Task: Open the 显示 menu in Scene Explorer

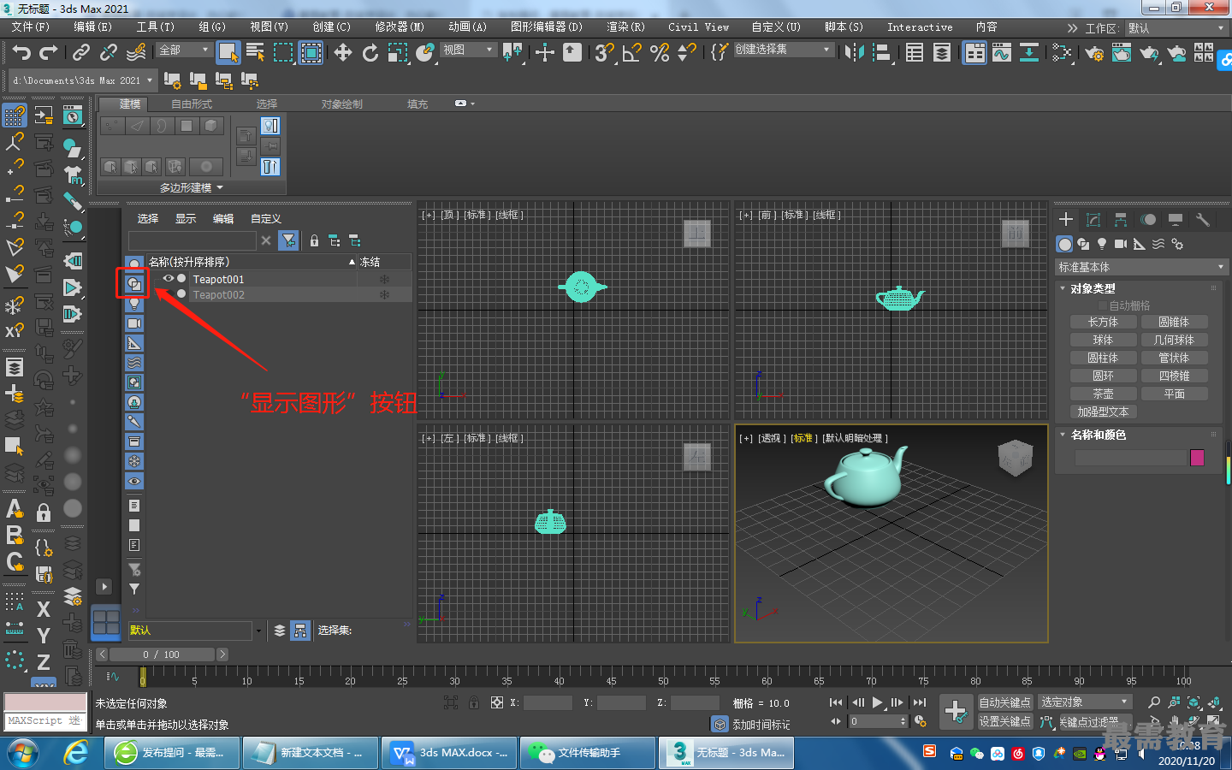Action: pyautogui.click(x=186, y=219)
